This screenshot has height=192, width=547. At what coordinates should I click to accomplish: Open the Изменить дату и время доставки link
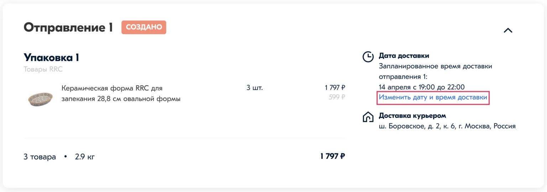433,97
